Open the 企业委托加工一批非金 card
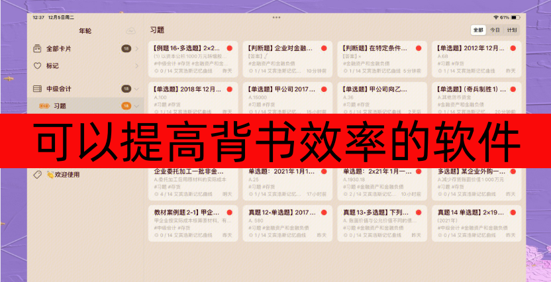The height and width of the screenshot is (282, 551). pos(193,184)
